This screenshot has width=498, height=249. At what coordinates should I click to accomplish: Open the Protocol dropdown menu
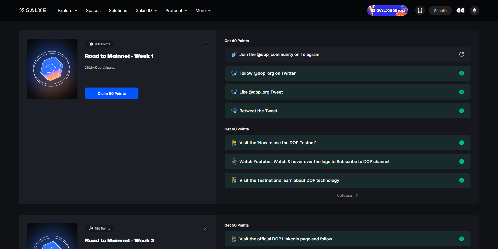(176, 10)
